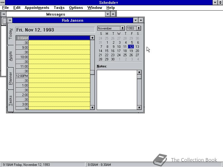Open the Messages window control menu
The height and width of the screenshot is (167, 223).
(x=4, y=14)
